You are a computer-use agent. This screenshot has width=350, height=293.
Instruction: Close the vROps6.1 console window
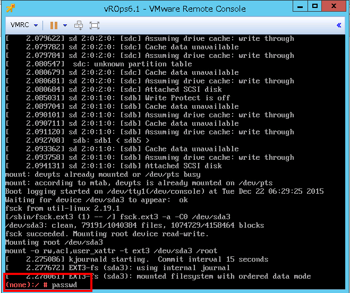[x=334, y=6]
